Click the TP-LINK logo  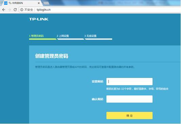pyautogui.click(x=39, y=19)
